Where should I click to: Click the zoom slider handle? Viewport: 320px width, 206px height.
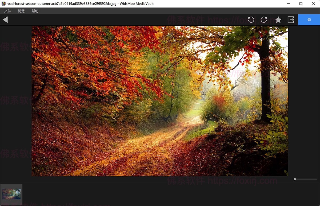(295, 179)
